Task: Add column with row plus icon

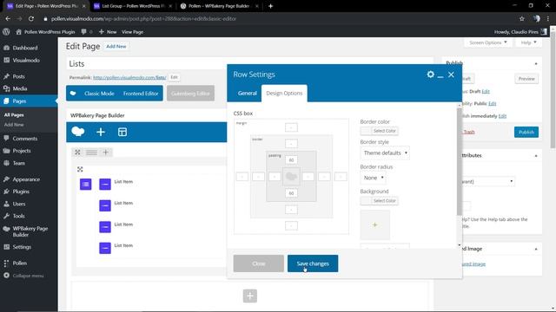Action: [x=105, y=153]
